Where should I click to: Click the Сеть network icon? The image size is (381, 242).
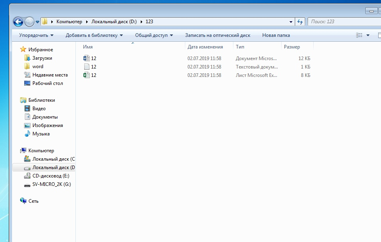click(x=23, y=201)
